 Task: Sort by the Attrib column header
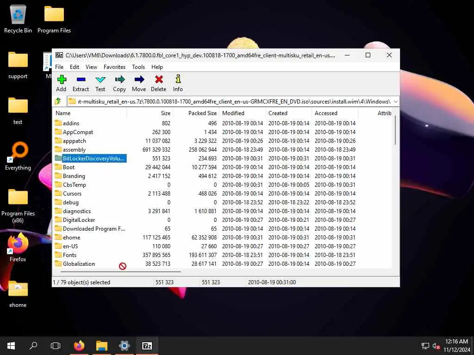click(375, 113)
